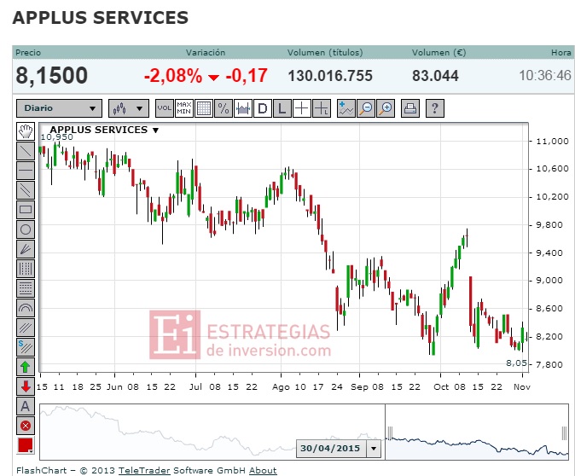Viewport: 575px width, 476px height.
Task: Open the help question mark button
Action: pyautogui.click(x=435, y=108)
